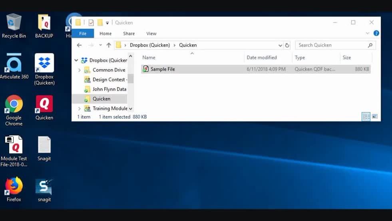Open the File menu tab
This screenshot has height=221, width=392.
click(83, 34)
